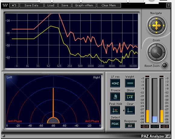Click the right meter clip indicator

click(162, 77)
